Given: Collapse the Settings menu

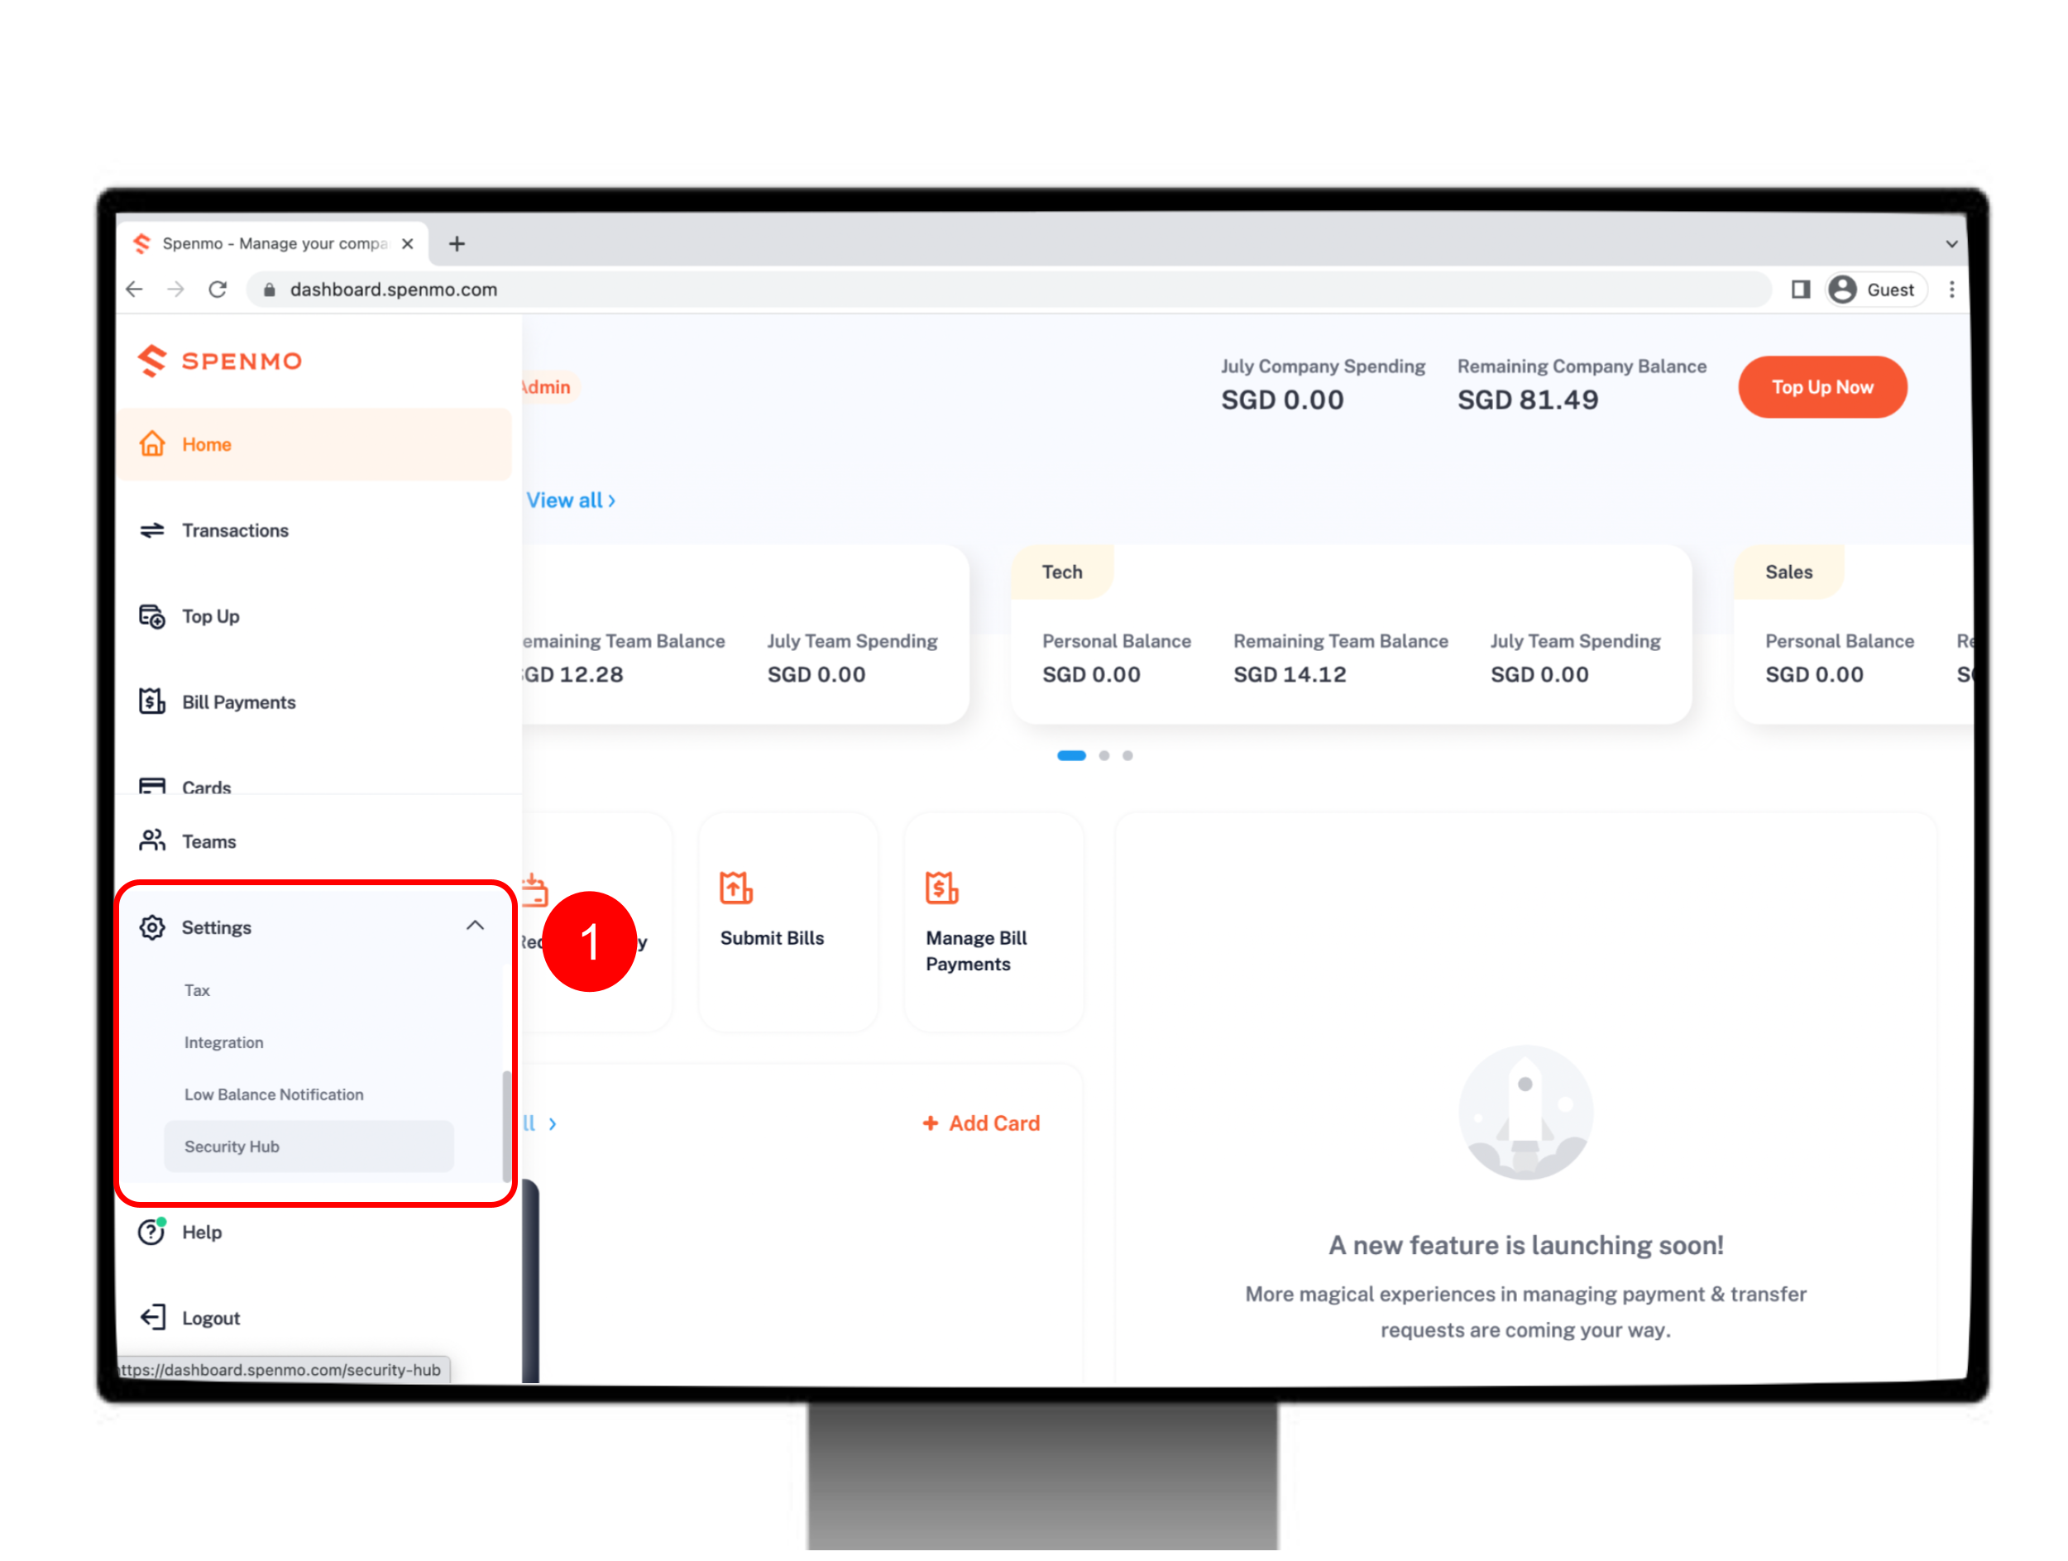Looking at the screenshot, I should (474, 927).
